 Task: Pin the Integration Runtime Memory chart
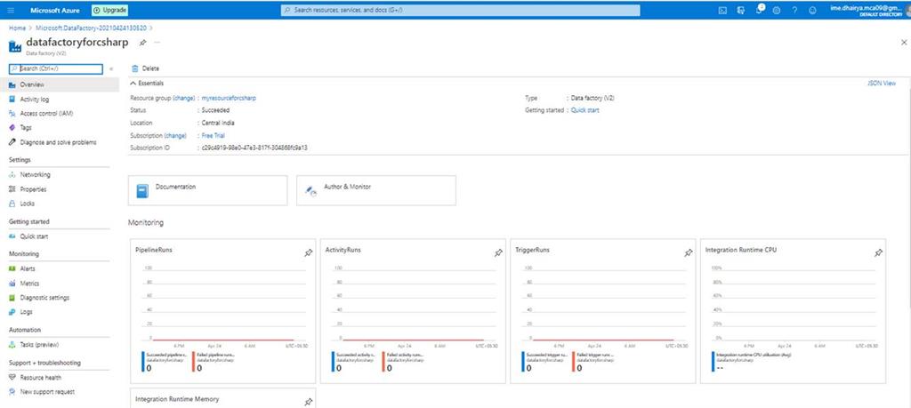pyautogui.click(x=309, y=402)
